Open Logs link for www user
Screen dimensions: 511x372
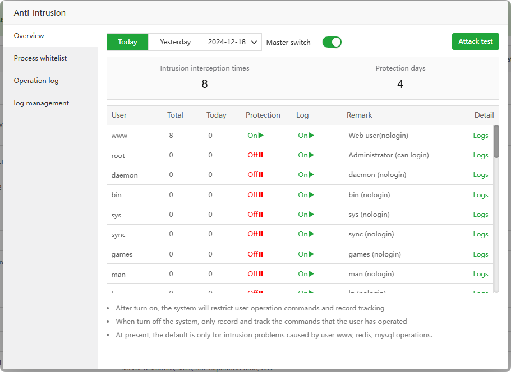click(x=480, y=136)
